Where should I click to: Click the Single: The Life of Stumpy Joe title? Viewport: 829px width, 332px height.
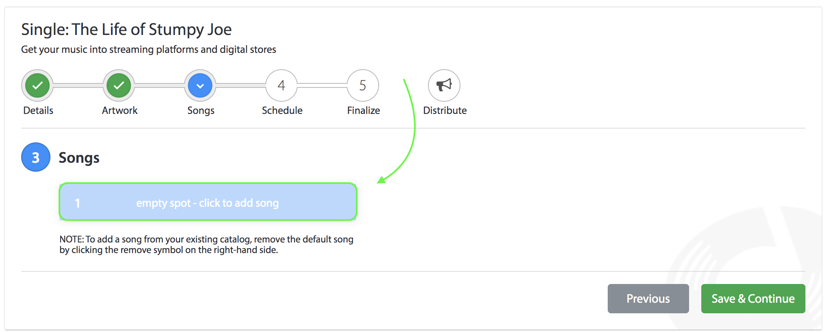click(x=127, y=30)
